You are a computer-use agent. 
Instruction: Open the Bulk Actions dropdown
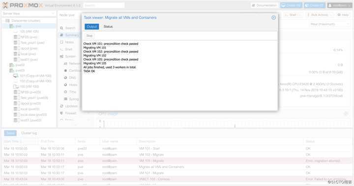(x=320, y=15)
